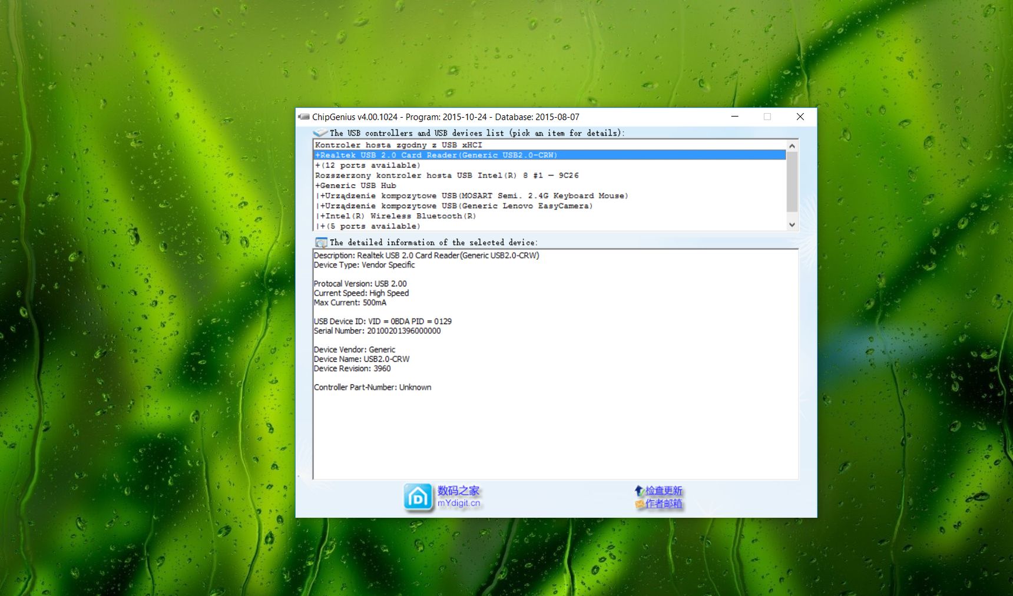Click the device list header icon

[320, 133]
